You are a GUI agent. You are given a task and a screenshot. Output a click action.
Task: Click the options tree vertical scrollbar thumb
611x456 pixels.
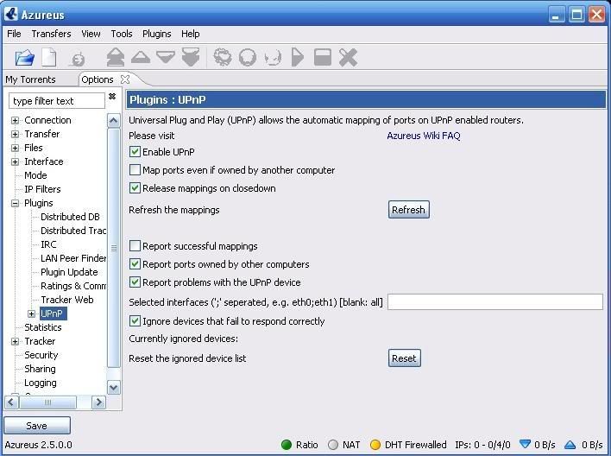click(114, 248)
